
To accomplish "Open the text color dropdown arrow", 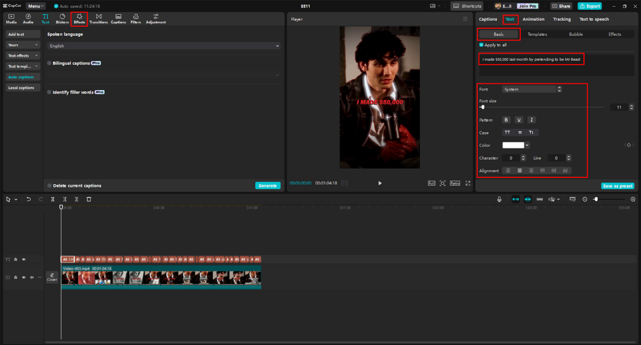I will pos(527,145).
